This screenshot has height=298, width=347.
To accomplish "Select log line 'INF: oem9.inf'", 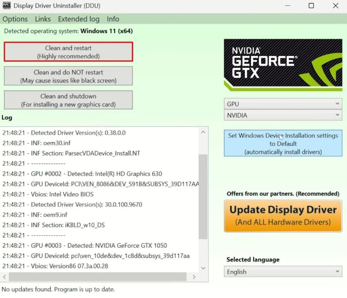I will (35, 215).
